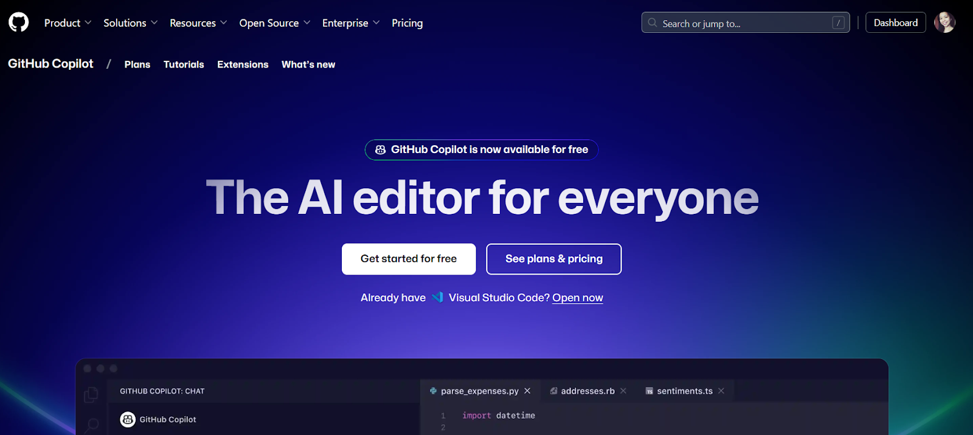Open the Tutorials section
The width and height of the screenshot is (973, 435).
(184, 64)
